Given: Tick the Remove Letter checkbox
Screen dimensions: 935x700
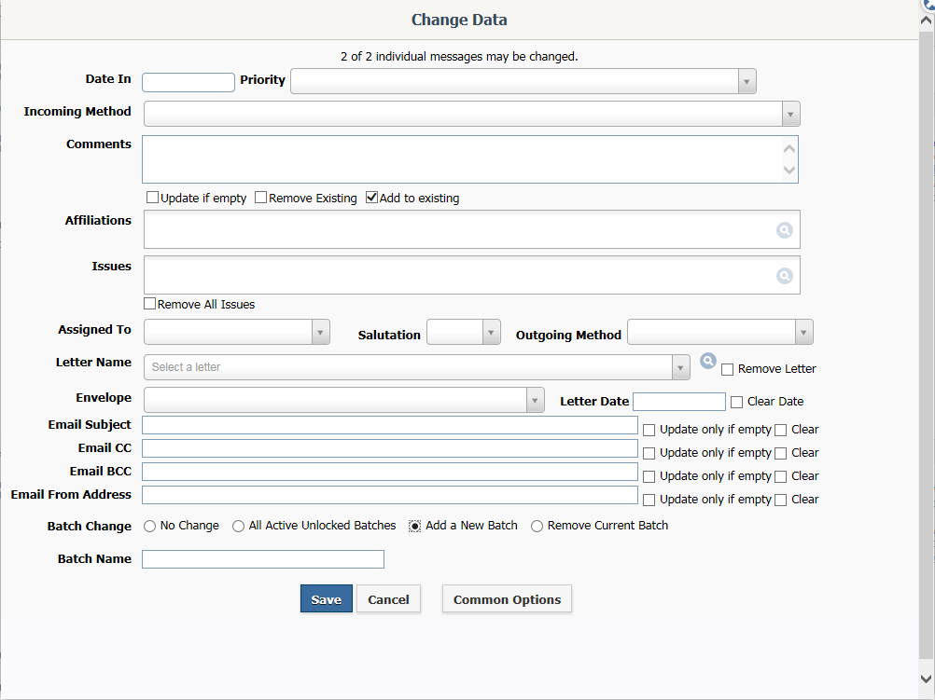Looking at the screenshot, I should point(727,369).
